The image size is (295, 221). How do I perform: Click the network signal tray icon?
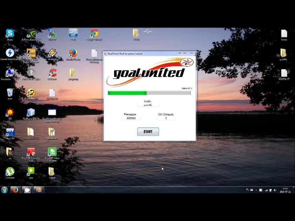[x=266, y=190]
